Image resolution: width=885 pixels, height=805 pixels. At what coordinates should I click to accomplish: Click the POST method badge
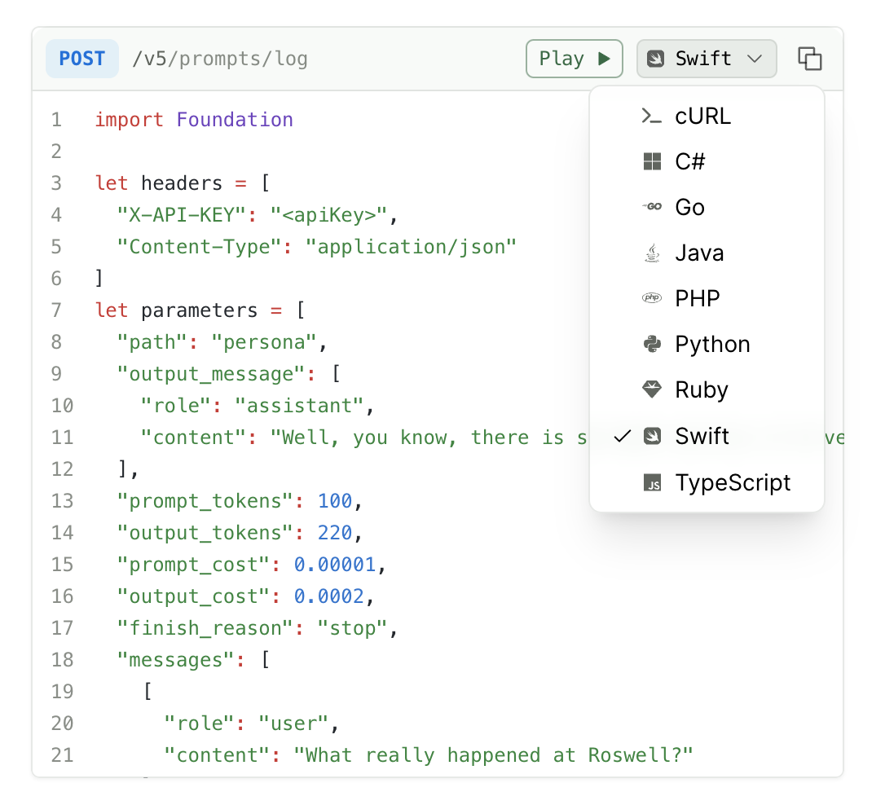point(81,58)
